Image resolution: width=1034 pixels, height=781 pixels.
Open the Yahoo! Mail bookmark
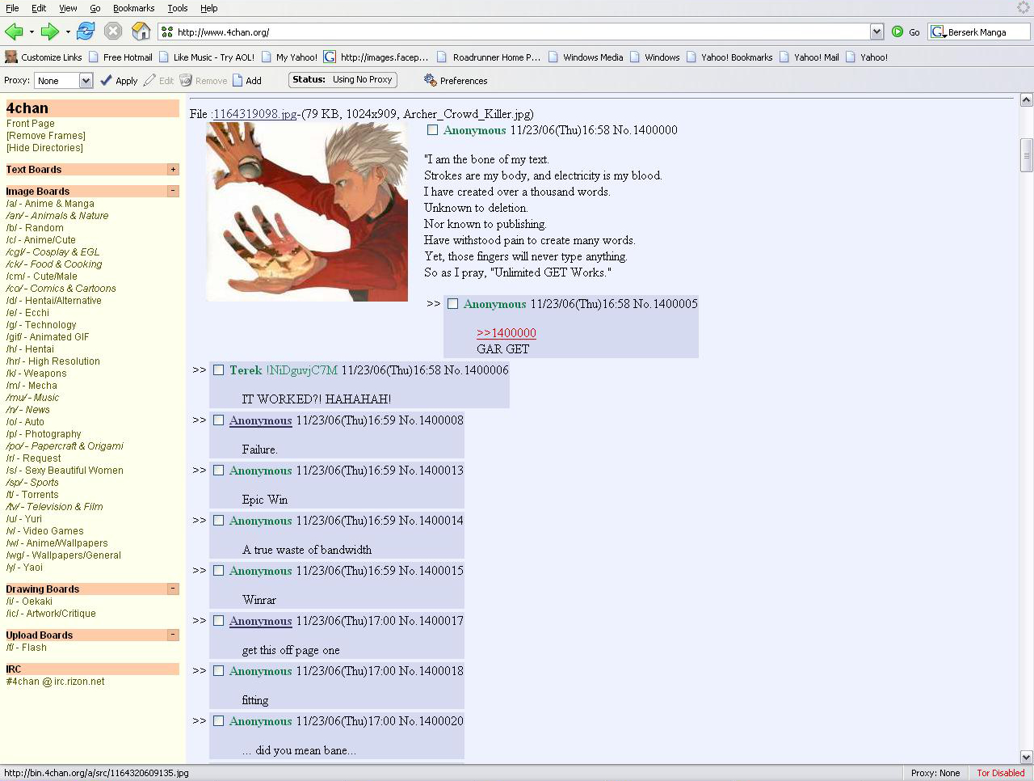click(809, 57)
